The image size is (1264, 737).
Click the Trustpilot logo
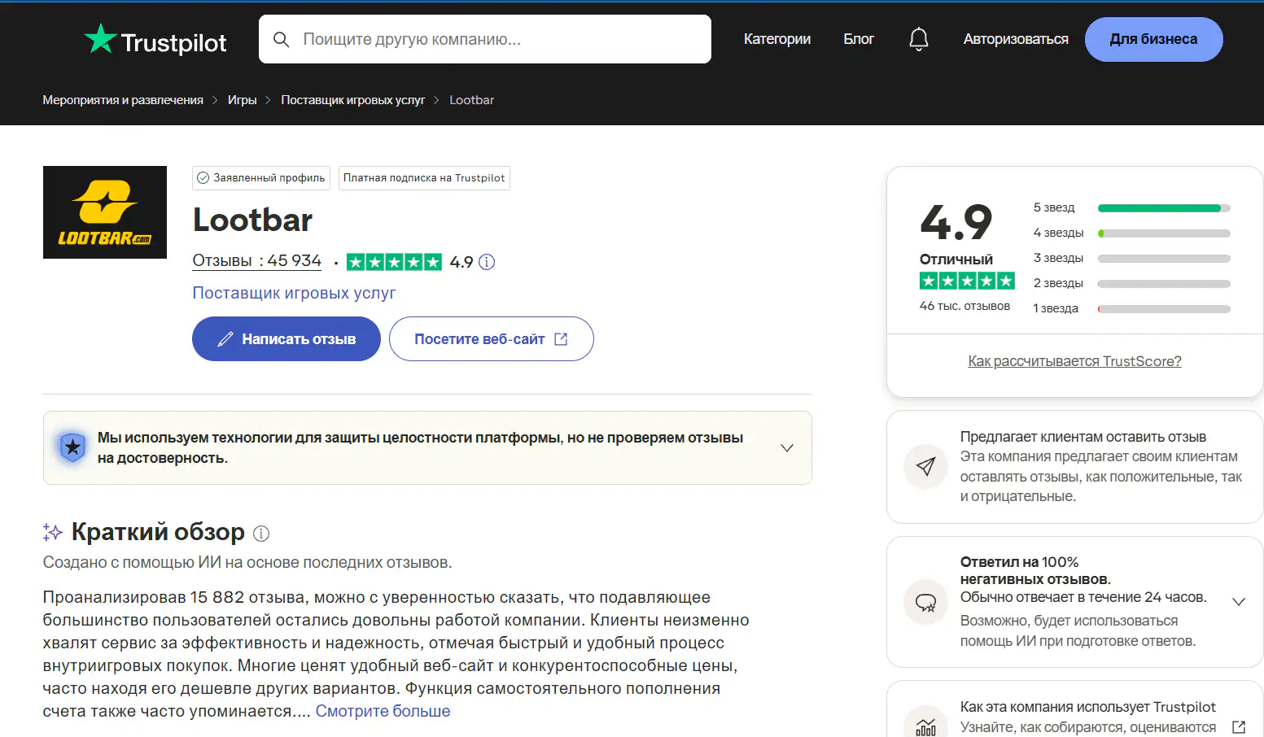coord(155,40)
